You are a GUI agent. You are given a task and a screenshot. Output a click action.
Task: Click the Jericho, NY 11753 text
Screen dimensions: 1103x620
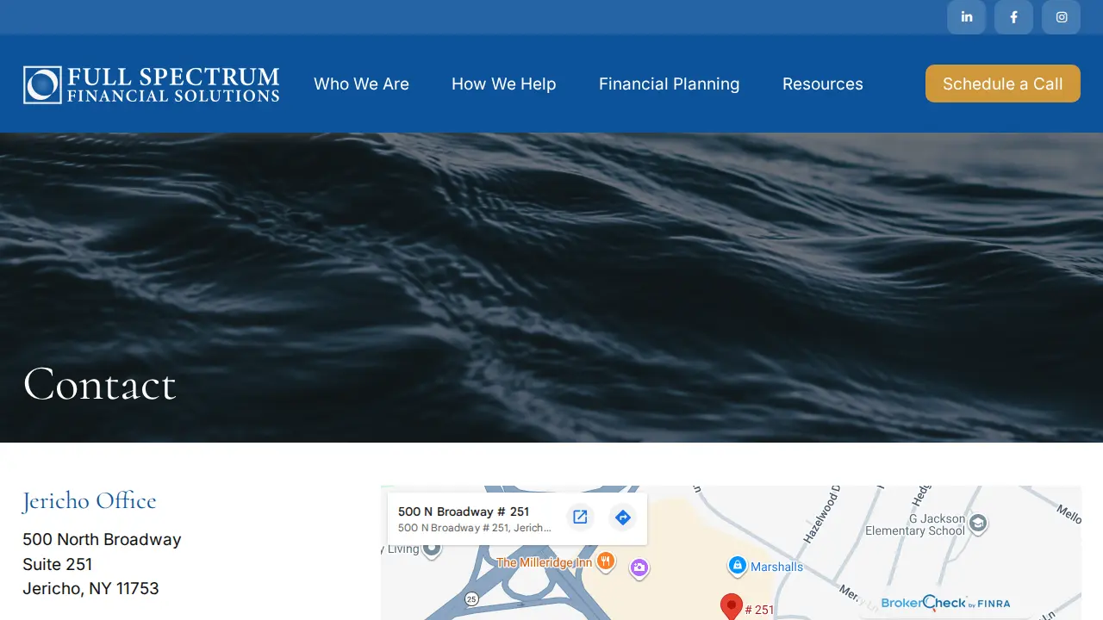[x=90, y=588]
